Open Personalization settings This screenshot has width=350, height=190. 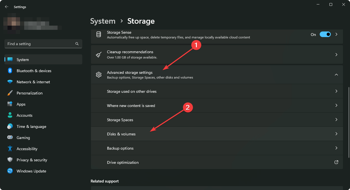[43, 93]
